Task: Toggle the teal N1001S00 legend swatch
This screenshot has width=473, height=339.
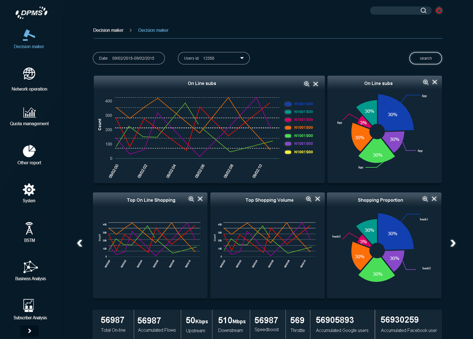Action: tap(288, 112)
